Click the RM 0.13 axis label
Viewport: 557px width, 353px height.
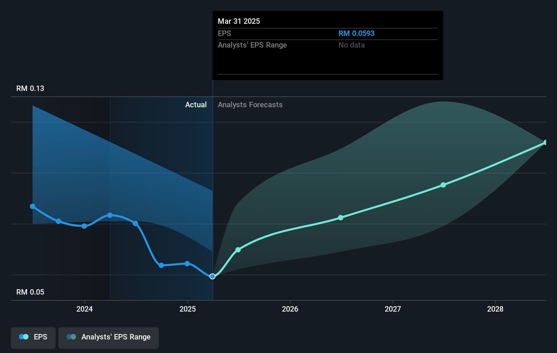(x=29, y=88)
